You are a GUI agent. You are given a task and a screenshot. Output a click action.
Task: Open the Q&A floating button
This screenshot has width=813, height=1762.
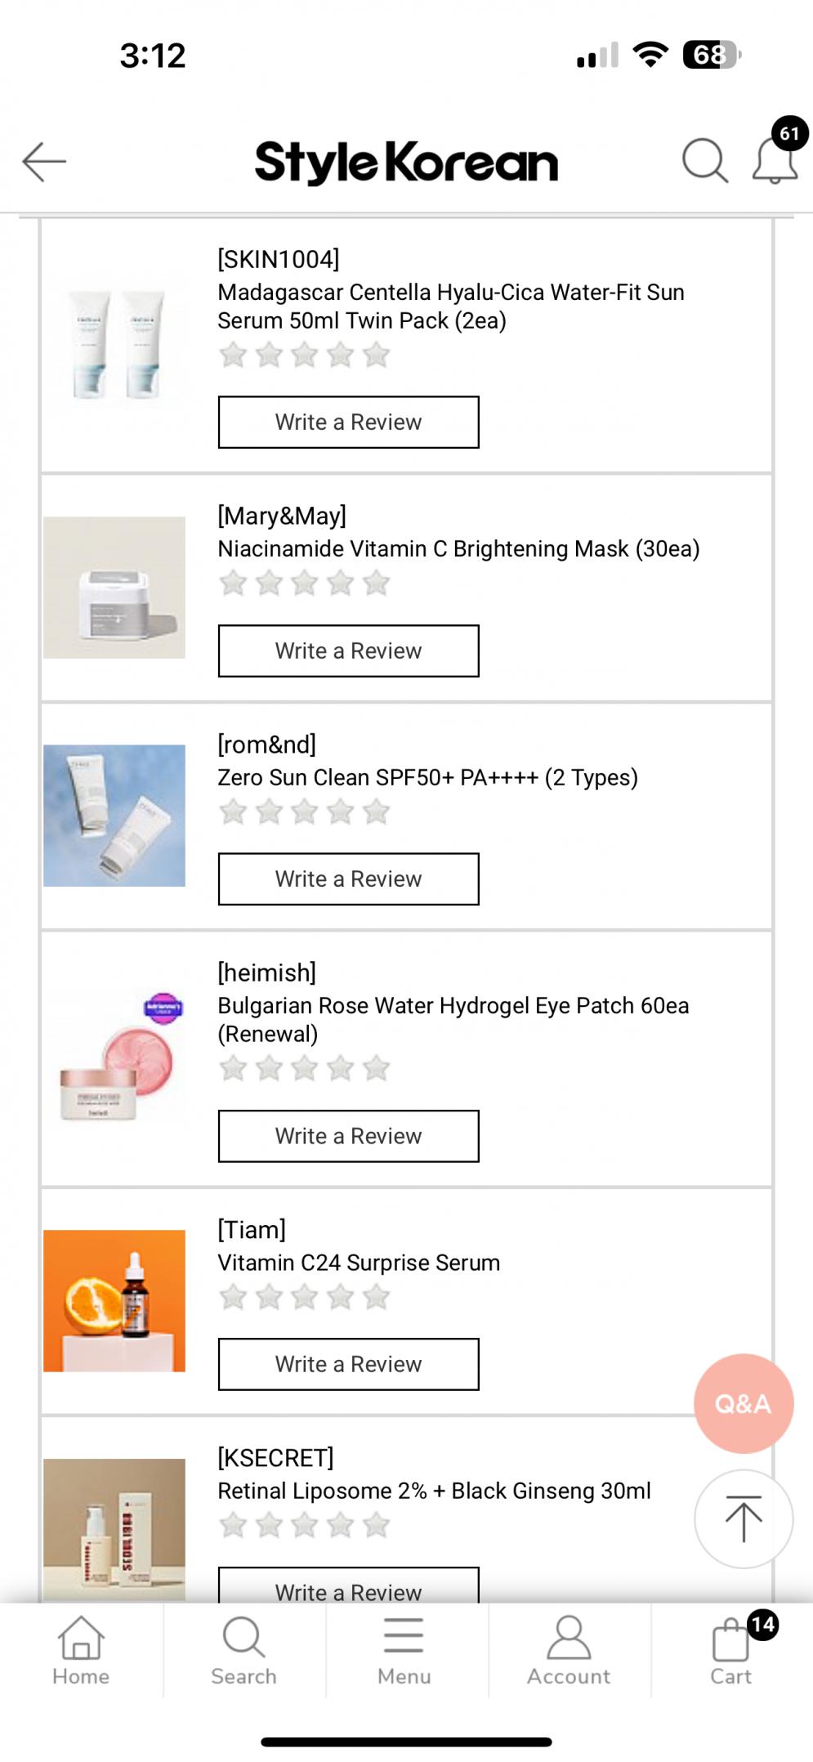click(x=743, y=1403)
